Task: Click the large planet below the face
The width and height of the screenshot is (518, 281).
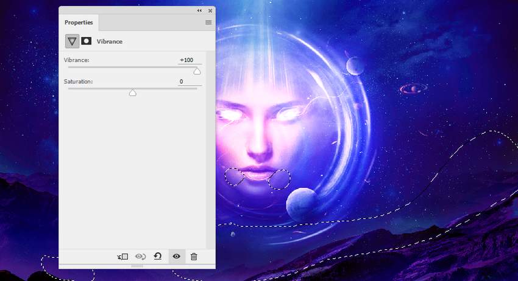Action: [x=302, y=204]
